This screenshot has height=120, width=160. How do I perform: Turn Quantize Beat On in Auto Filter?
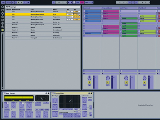click(61, 114)
